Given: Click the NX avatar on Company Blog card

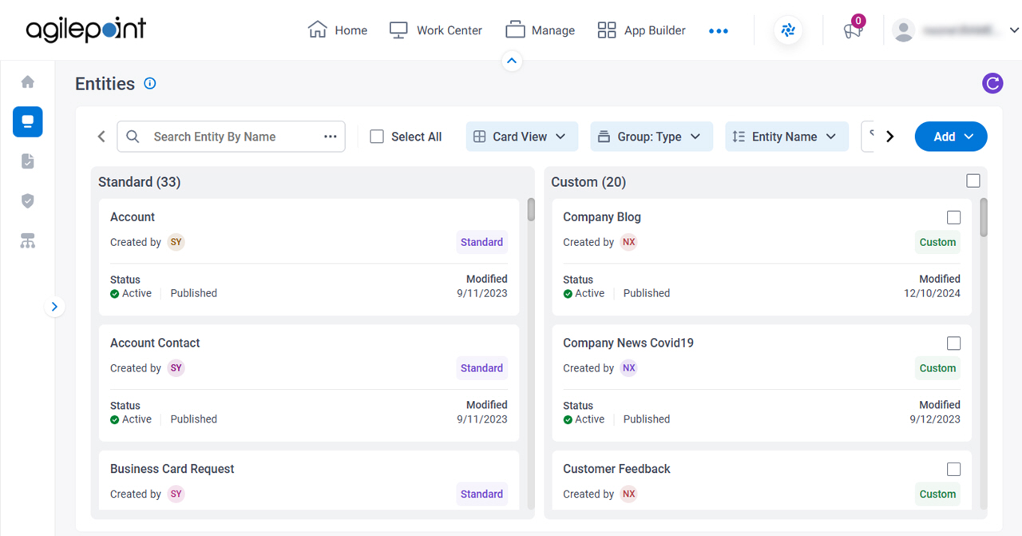Looking at the screenshot, I should (629, 242).
